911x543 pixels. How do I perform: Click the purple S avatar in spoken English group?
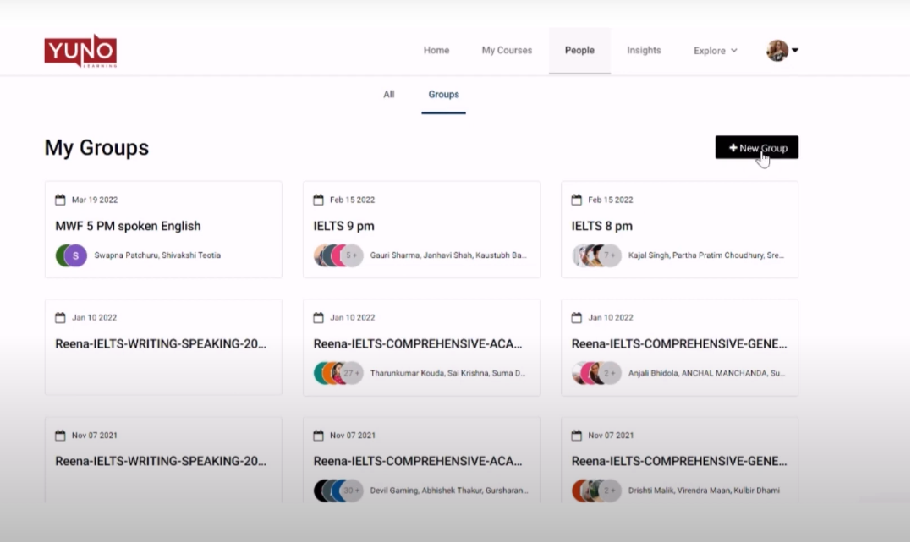pyautogui.click(x=76, y=255)
